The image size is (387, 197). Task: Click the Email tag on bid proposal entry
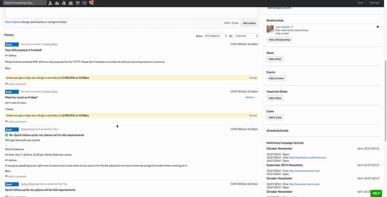click(x=12, y=44)
